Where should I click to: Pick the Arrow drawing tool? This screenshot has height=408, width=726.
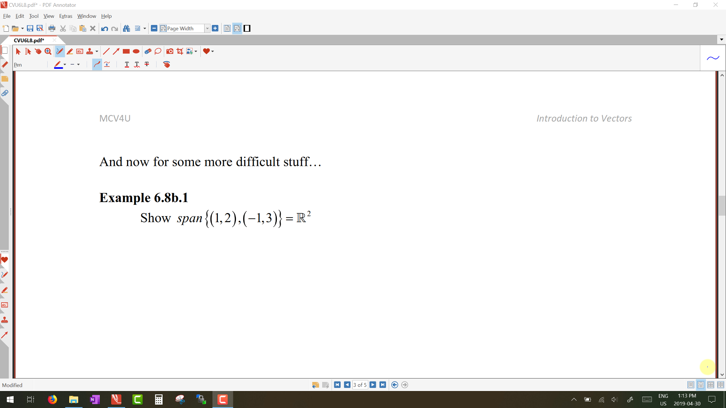tap(116, 51)
